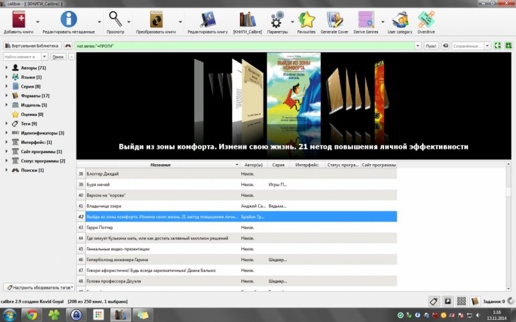Click the Generate Cover toolbar icon

point(335,19)
